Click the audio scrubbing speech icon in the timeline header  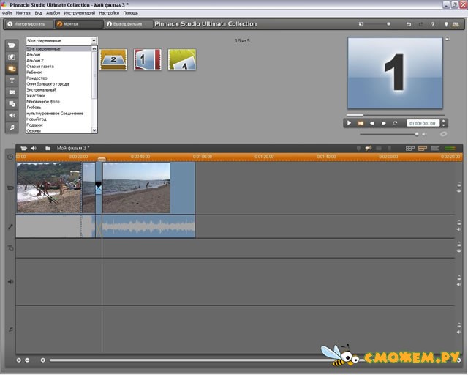(x=369, y=149)
